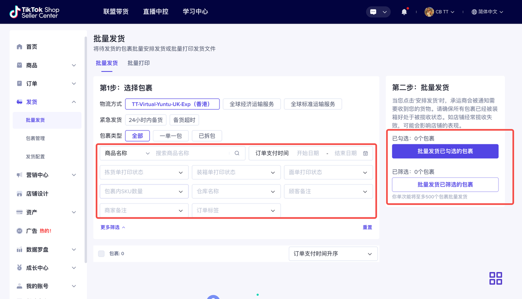Viewport: 522px width, 299px height.
Task: Select 全部 package type
Action: (x=137, y=136)
